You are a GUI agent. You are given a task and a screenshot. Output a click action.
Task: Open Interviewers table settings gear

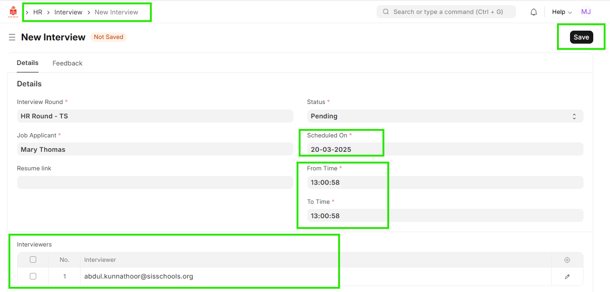pyautogui.click(x=567, y=260)
